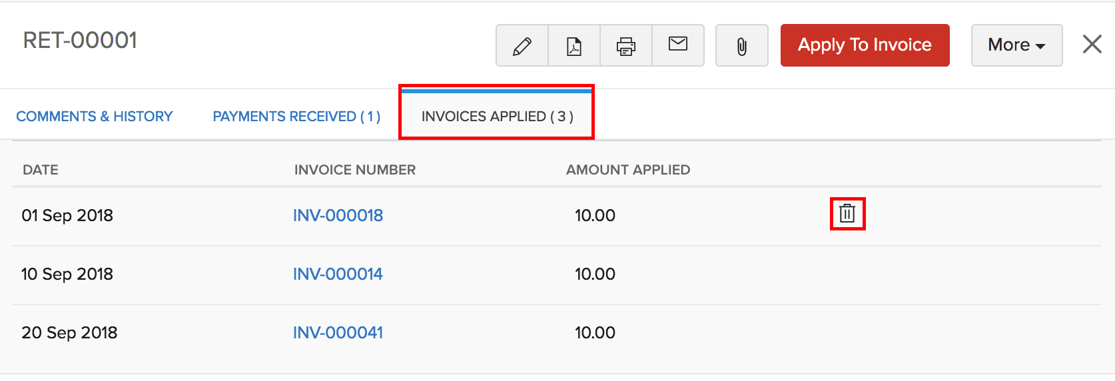Close the RET-00001 details panel
The width and height of the screenshot is (1115, 381).
[x=1092, y=45]
